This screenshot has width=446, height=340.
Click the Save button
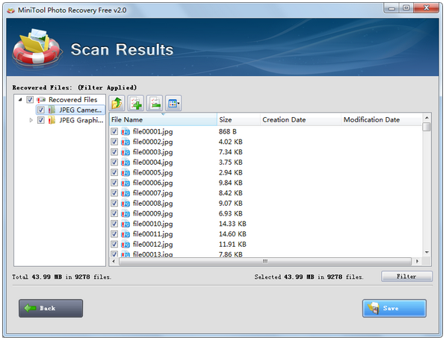394,308
